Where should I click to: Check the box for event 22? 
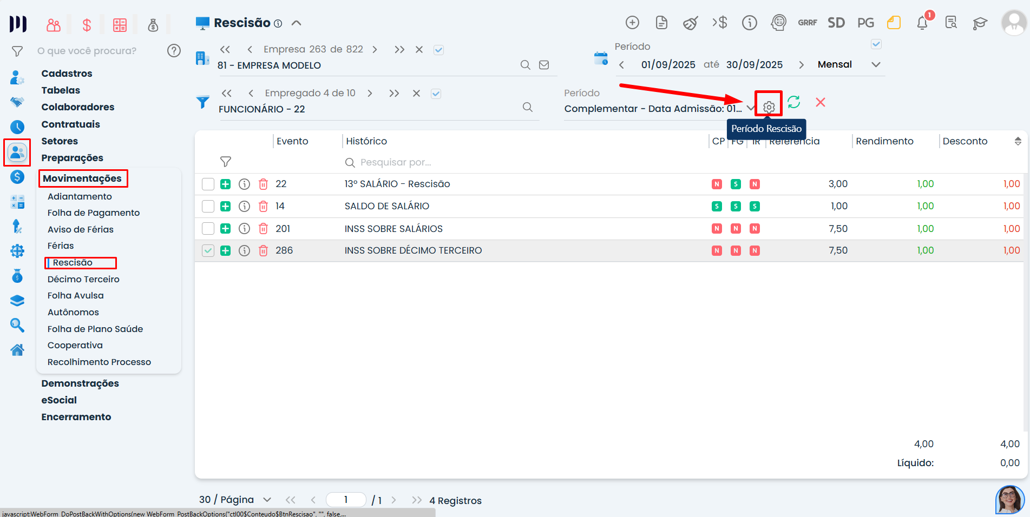[208, 184]
